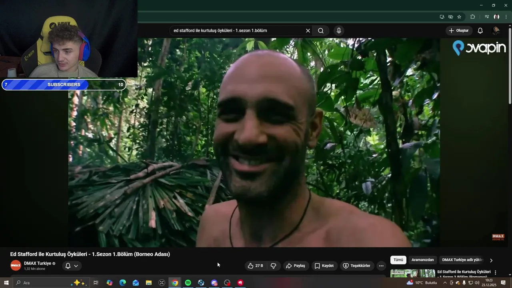512x288 pixels.
Task: Open subscription notification bell dropdown
Action: pyautogui.click(x=72, y=266)
